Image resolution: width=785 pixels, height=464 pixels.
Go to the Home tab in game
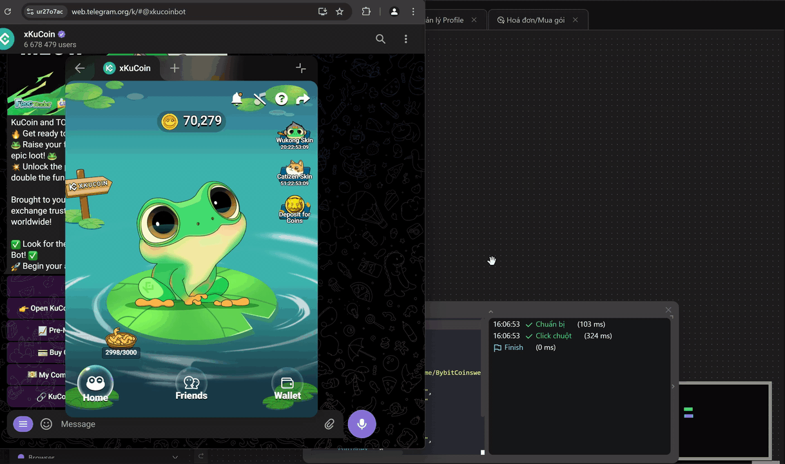95,385
